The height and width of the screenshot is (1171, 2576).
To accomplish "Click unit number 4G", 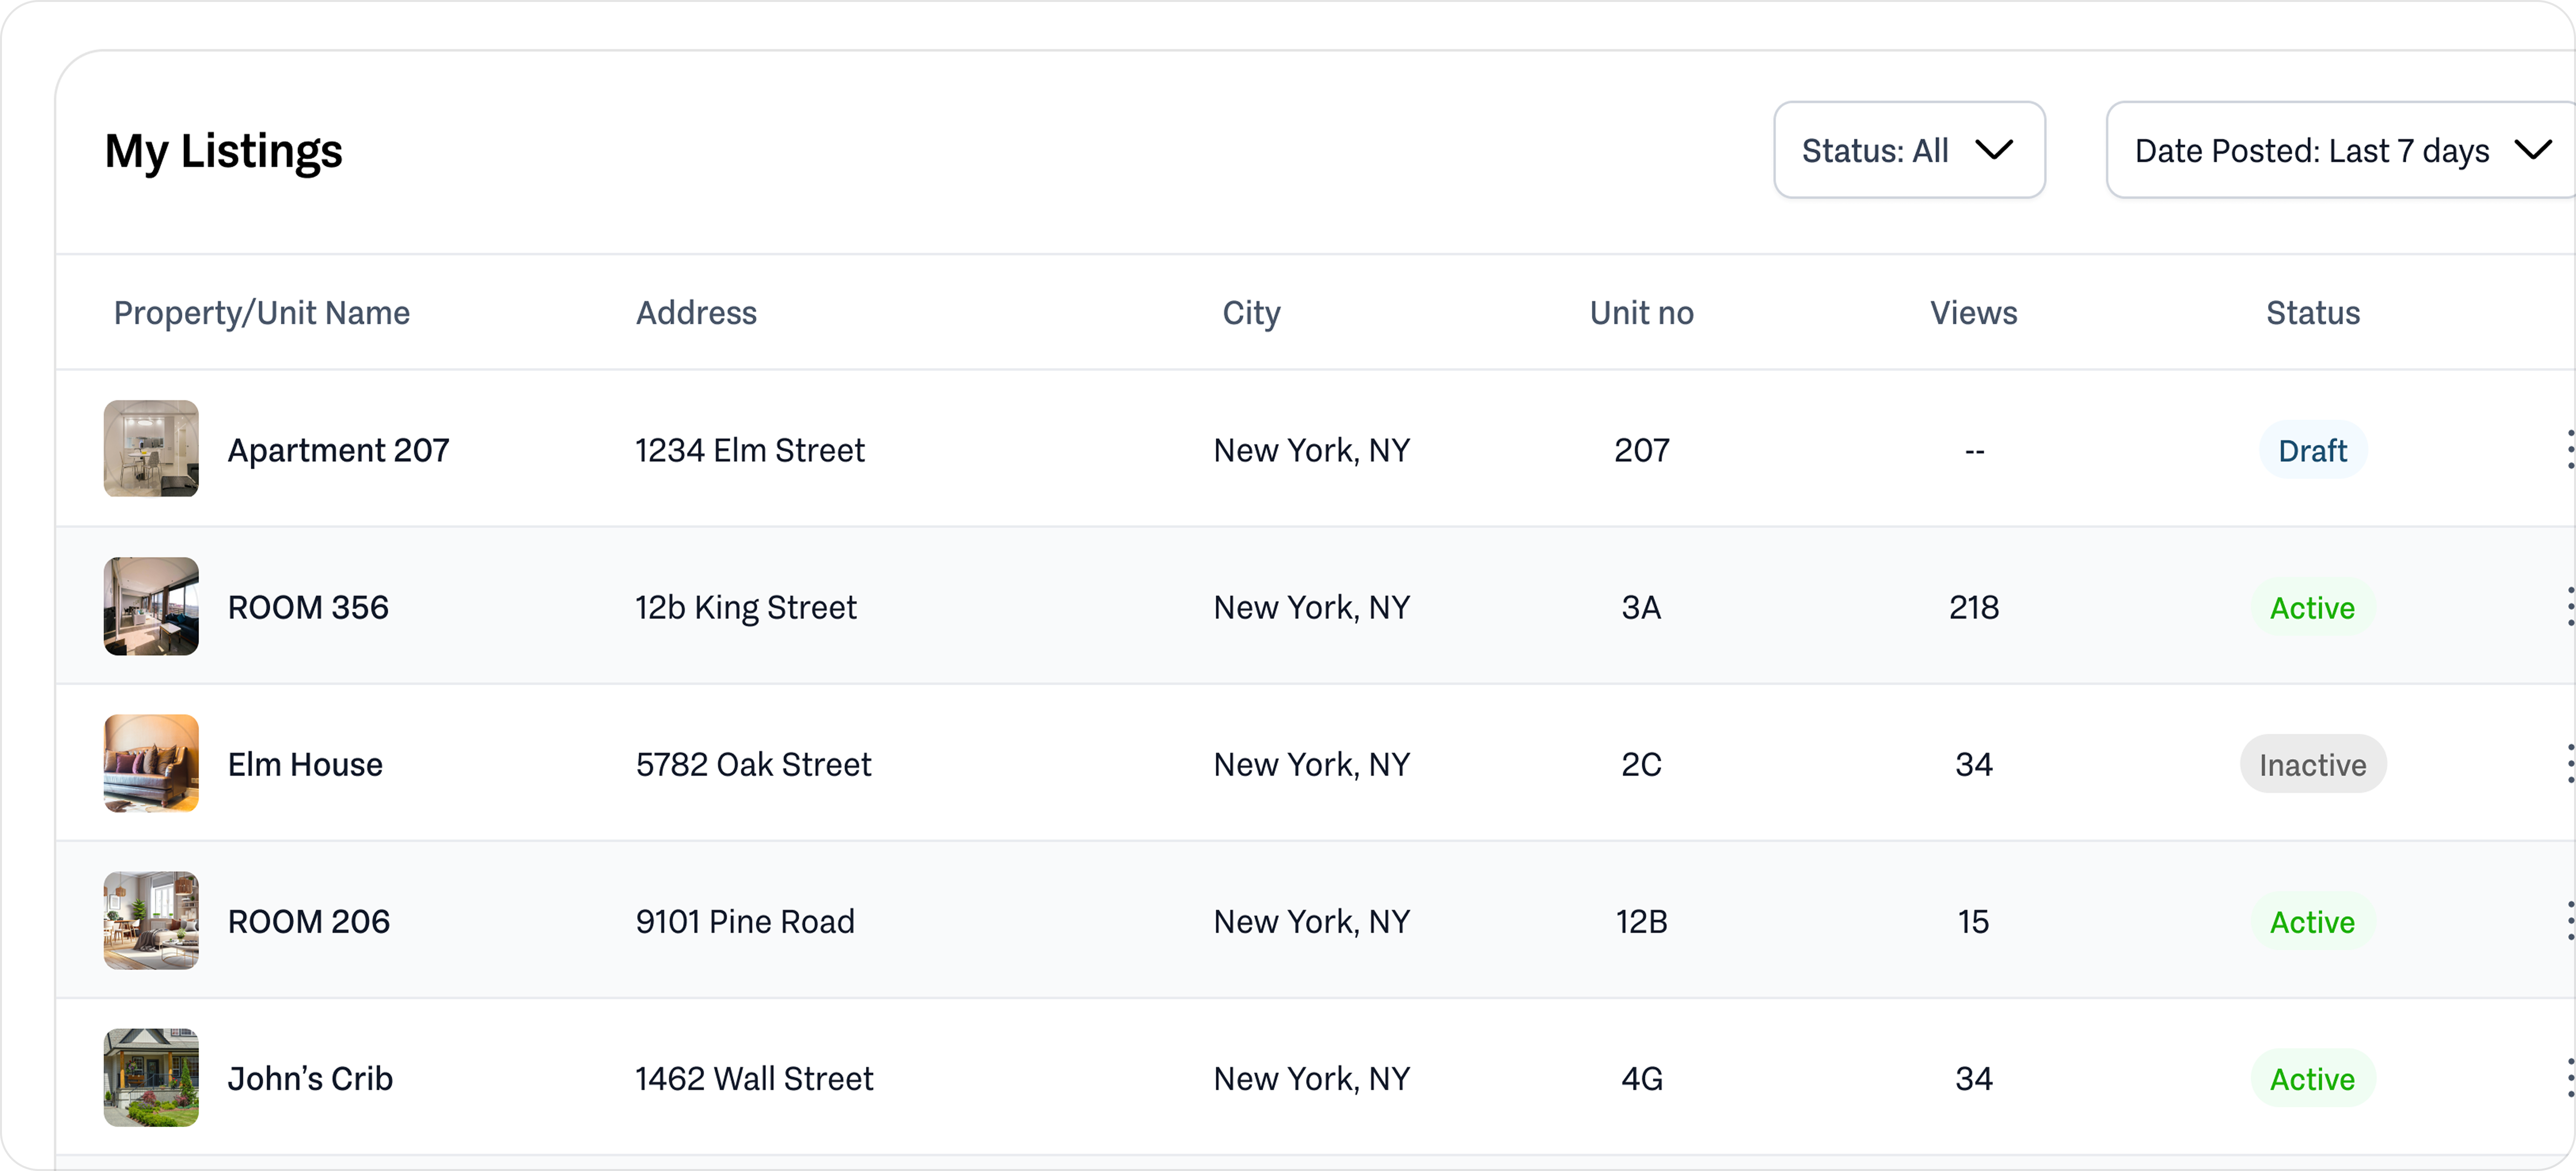I will (x=1642, y=1078).
